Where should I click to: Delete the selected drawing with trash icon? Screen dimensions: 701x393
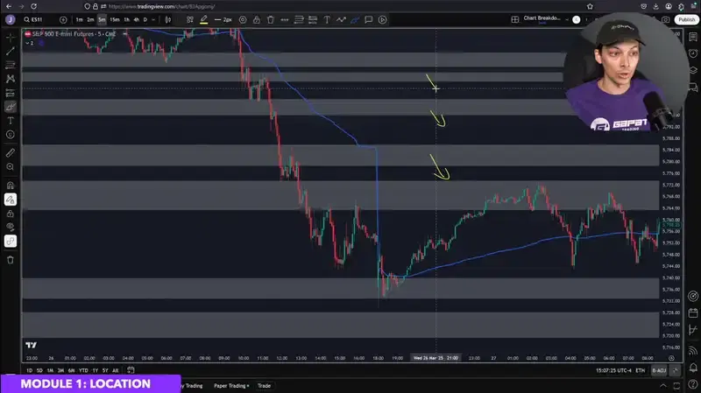(271, 19)
